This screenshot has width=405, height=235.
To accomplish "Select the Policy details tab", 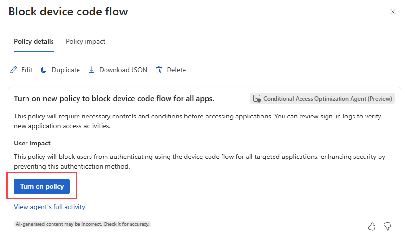I will click(34, 42).
